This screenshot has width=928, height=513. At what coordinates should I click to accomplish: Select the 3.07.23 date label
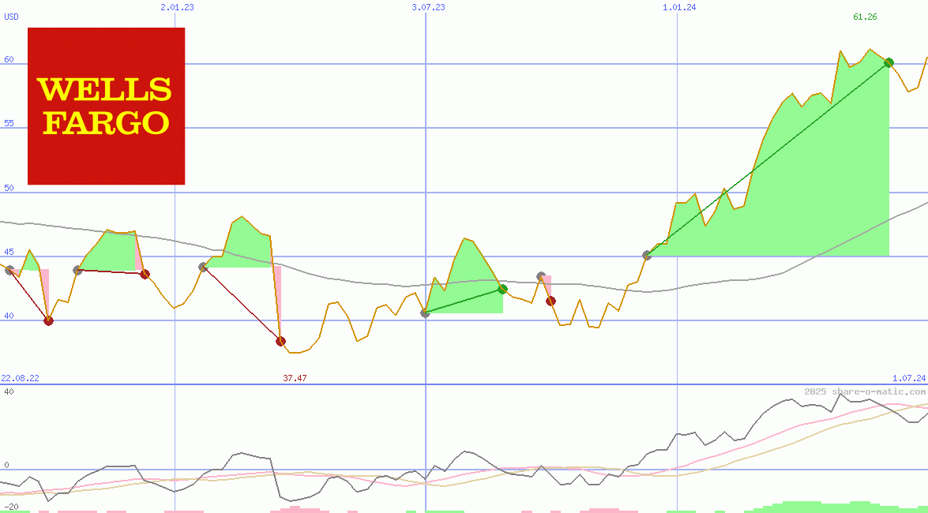[429, 7]
